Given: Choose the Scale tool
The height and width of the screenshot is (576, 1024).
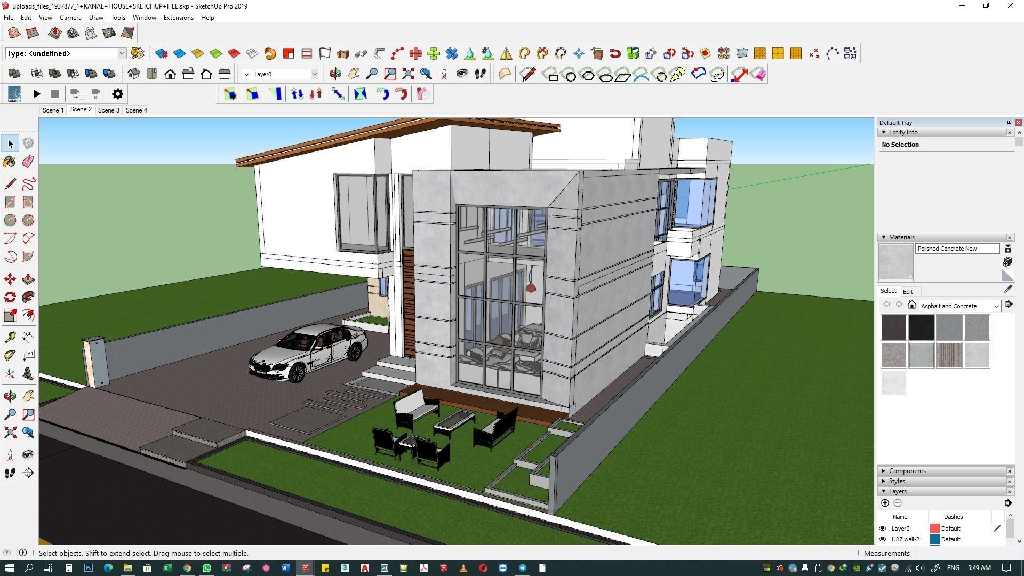Looking at the screenshot, I should [x=10, y=315].
